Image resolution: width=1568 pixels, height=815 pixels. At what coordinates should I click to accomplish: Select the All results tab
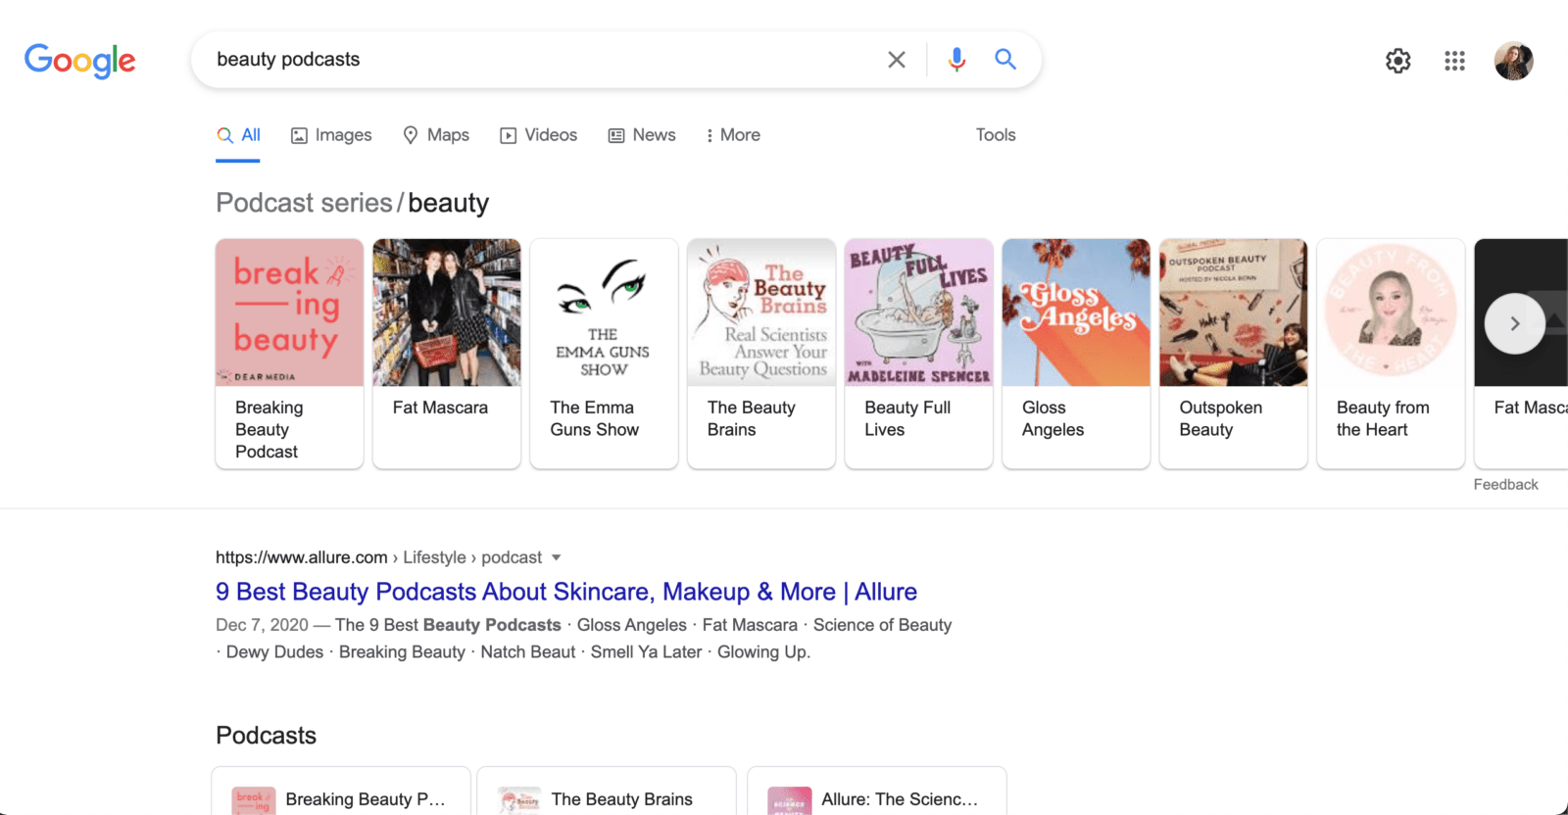point(239,135)
